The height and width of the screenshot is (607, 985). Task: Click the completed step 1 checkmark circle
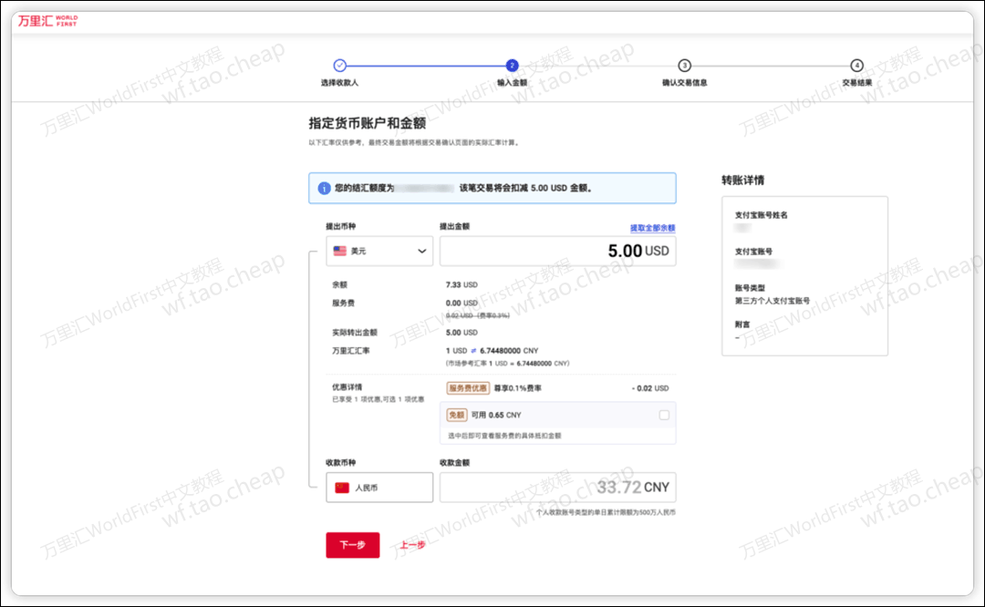(340, 66)
